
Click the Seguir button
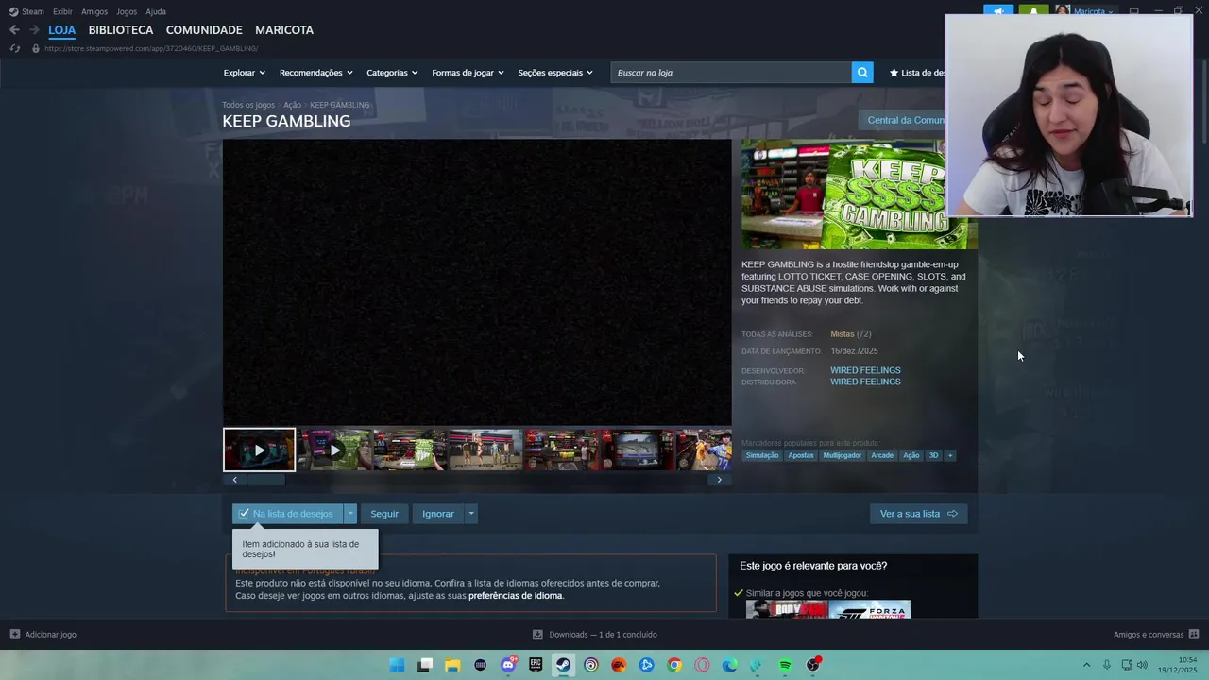click(384, 514)
